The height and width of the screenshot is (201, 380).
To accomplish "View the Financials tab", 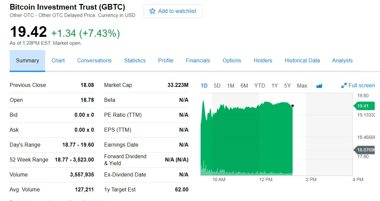I will [198, 60].
